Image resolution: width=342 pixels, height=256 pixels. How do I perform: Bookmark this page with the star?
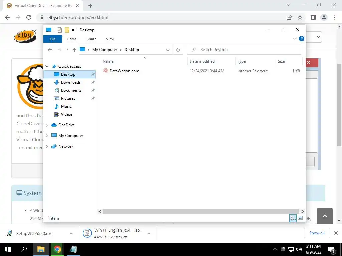[300, 18]
